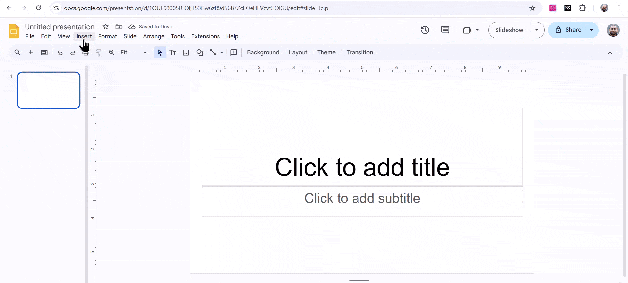
Task: Select the Line tool
Action: pyautogui.click(x=213, y=52)
